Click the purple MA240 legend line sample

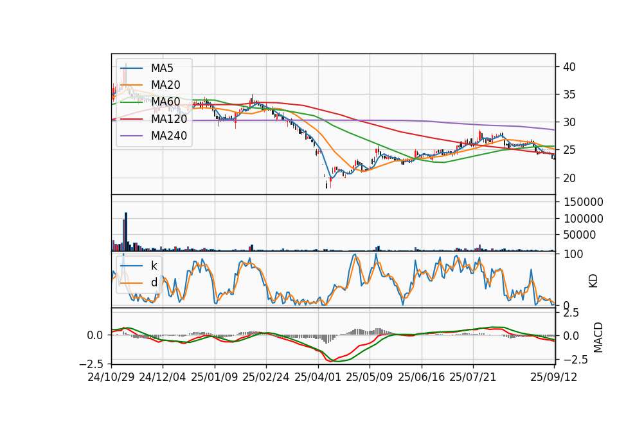pyautogui.click(x=131, y=136)
